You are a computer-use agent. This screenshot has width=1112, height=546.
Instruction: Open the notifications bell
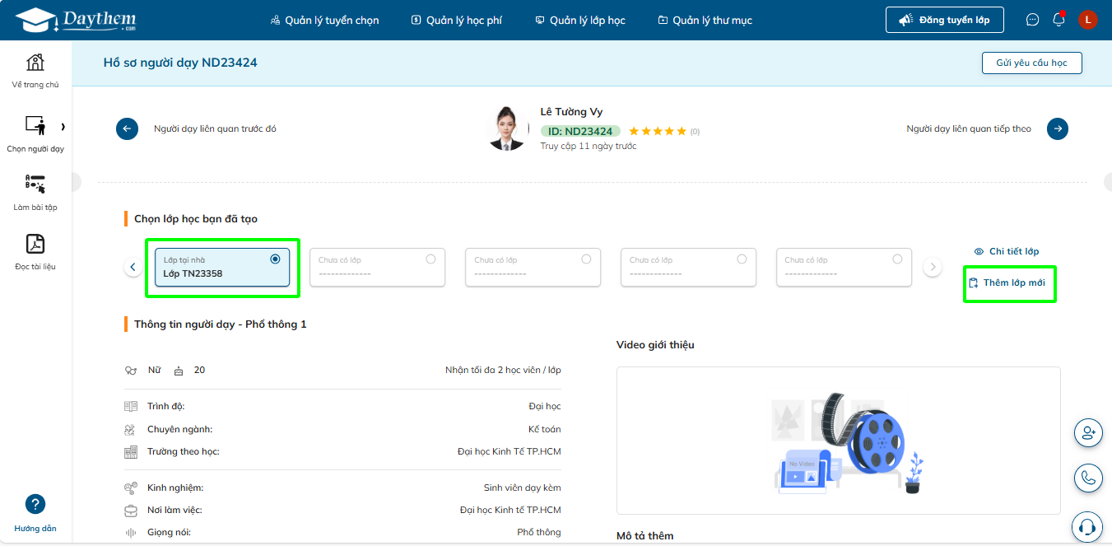[1059, 20]
